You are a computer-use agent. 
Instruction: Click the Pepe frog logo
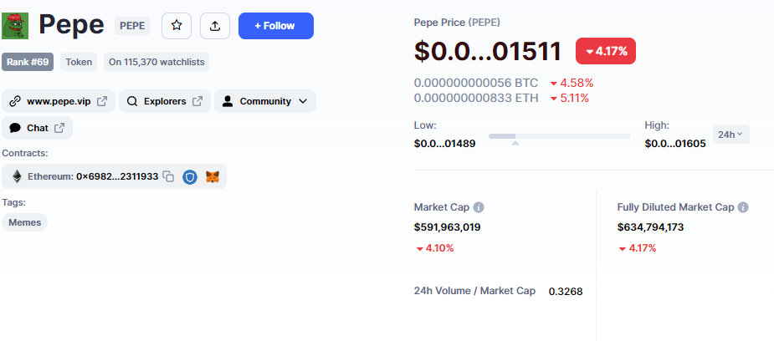(15, 26)
